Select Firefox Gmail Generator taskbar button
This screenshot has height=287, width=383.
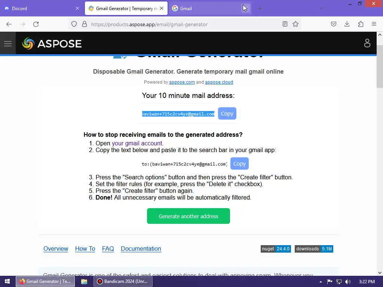(x=45, y=281)
